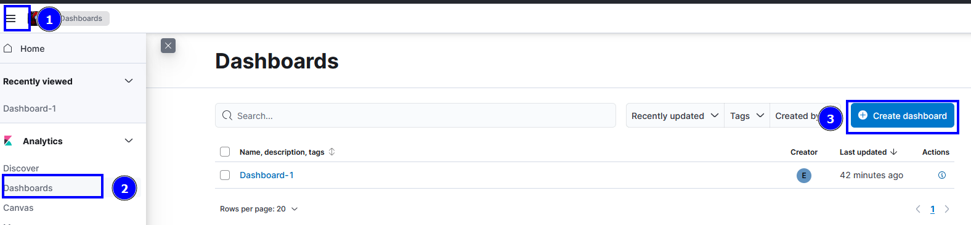971x225 pixels.
Task: Go to next page arrow
Action: click(947, 209)
